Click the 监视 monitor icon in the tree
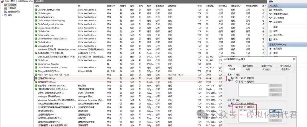This screenshot has height=127, width=307. [6, 15]
